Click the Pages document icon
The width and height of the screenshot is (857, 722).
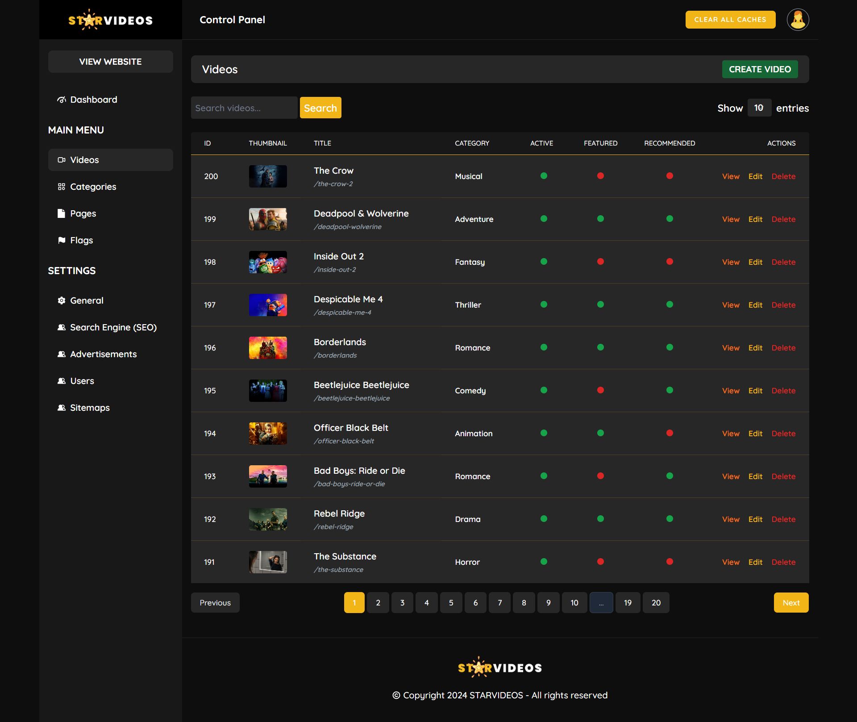pyautogui.click(x=62, y=213)
